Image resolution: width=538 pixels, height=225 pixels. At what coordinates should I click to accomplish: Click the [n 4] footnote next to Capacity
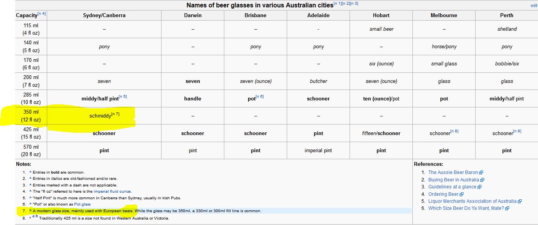coord(42,14)
